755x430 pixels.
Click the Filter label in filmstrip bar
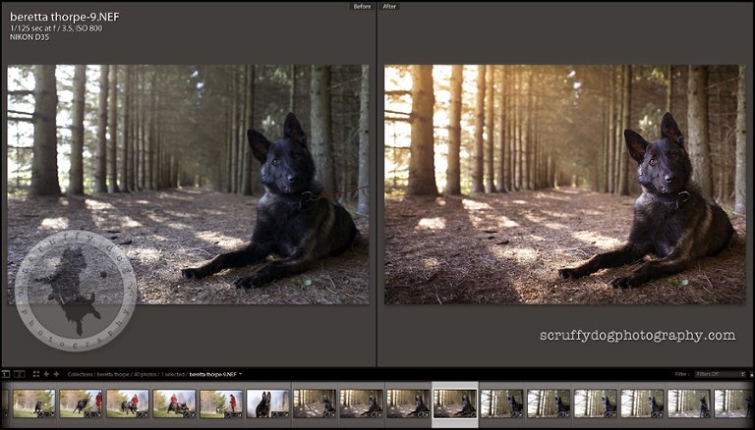[681, 374]
